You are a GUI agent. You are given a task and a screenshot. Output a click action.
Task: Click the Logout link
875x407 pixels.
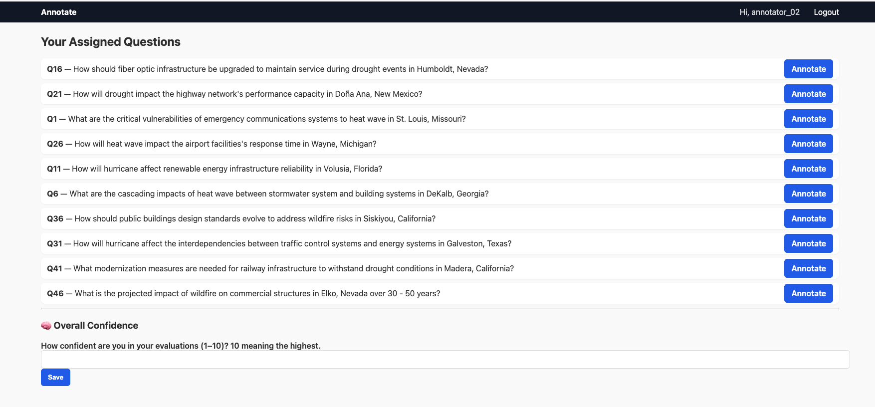[x=826, y=12]
